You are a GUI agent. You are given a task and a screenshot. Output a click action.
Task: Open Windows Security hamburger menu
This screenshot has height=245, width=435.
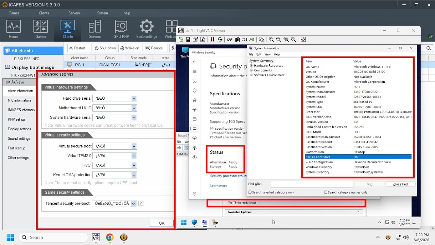(194, 71)
